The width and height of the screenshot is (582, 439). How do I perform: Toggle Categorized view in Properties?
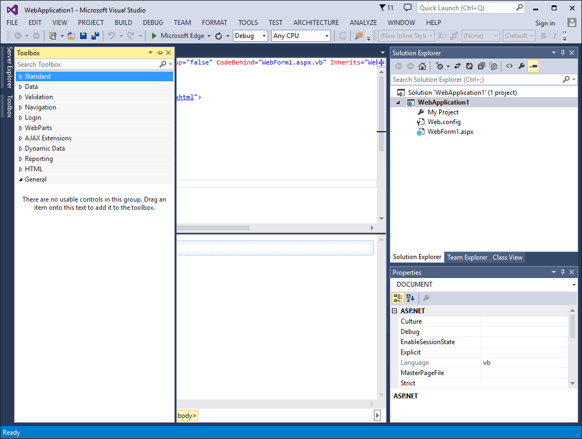pos(398,298)
